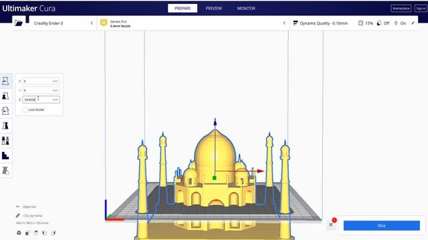The image size is (428, 240).
Task: Toggle the Lock Model checkbox
Action: click(25, 109)
